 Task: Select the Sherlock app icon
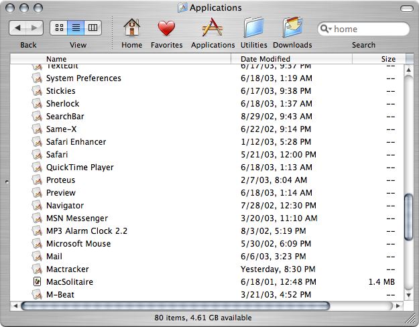[37, 104]
